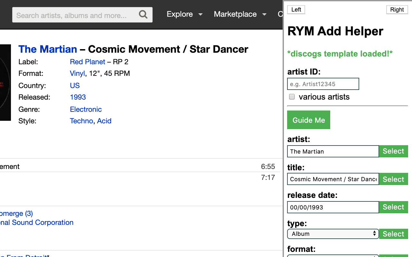Open The Martian artist link
Image resolution: width=412 pixels, height=257 pixels.
point(48,49)
